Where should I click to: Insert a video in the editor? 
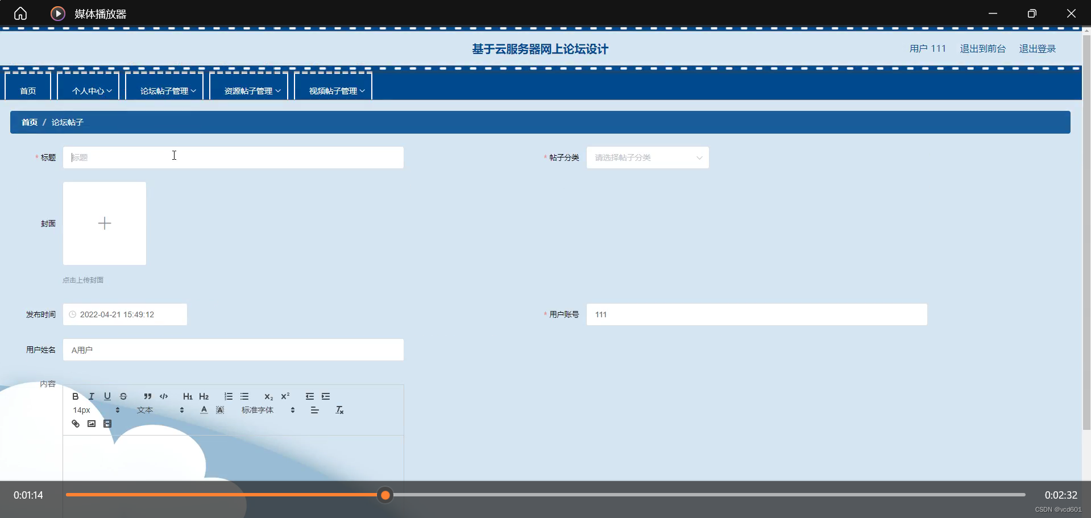coord(107,424)
